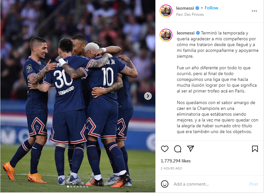Open the caption leomessi username link
Viewport: 264px width, 193px height.
click(x=186, y=33)
